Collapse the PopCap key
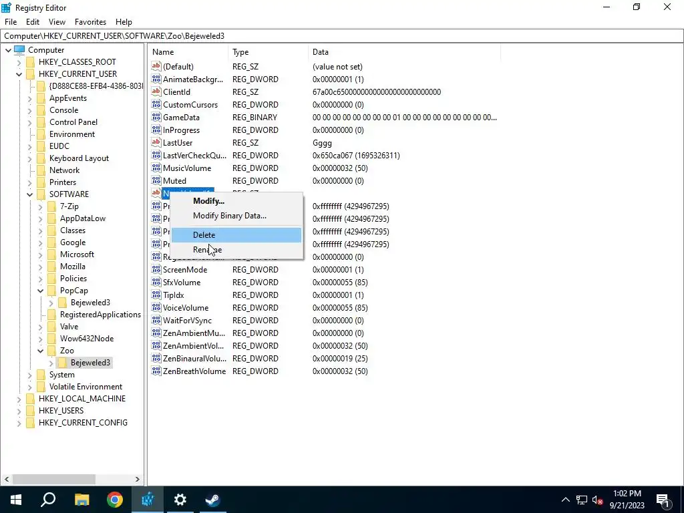This screenshot has height=513, width=684. tap(41, 291)
